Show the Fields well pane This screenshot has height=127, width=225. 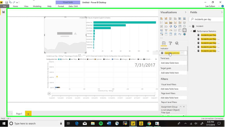click(164, 43)
